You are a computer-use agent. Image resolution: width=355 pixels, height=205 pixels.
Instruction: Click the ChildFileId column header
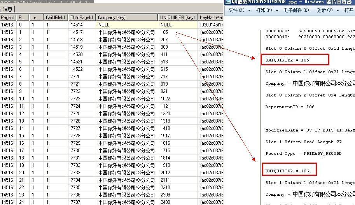(x=56, y=18)
